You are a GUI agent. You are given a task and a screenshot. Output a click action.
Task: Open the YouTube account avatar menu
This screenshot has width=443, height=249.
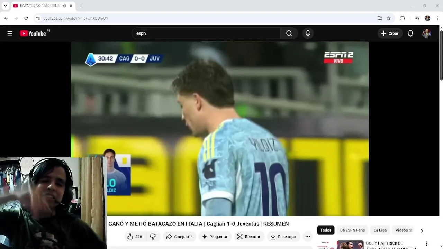click(x=426, y=33)
